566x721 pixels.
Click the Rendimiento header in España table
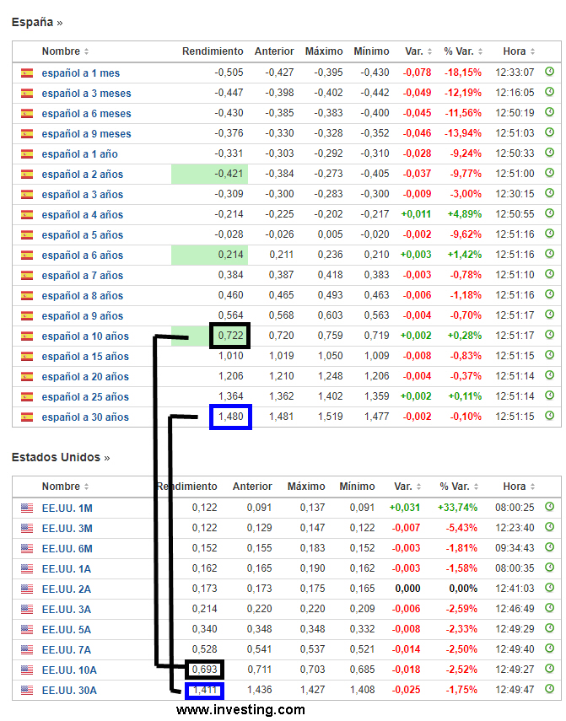point(213,51)
